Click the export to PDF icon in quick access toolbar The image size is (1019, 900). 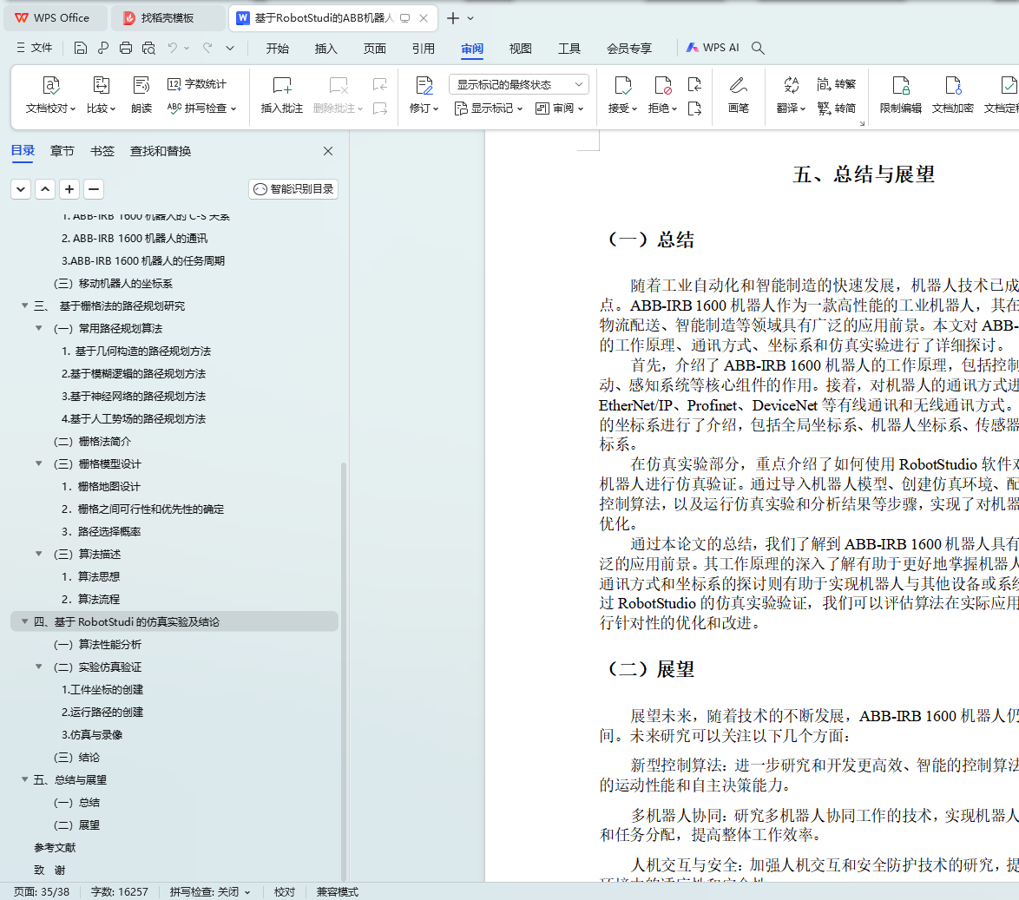pyautogui.click(x=103, y=48)
